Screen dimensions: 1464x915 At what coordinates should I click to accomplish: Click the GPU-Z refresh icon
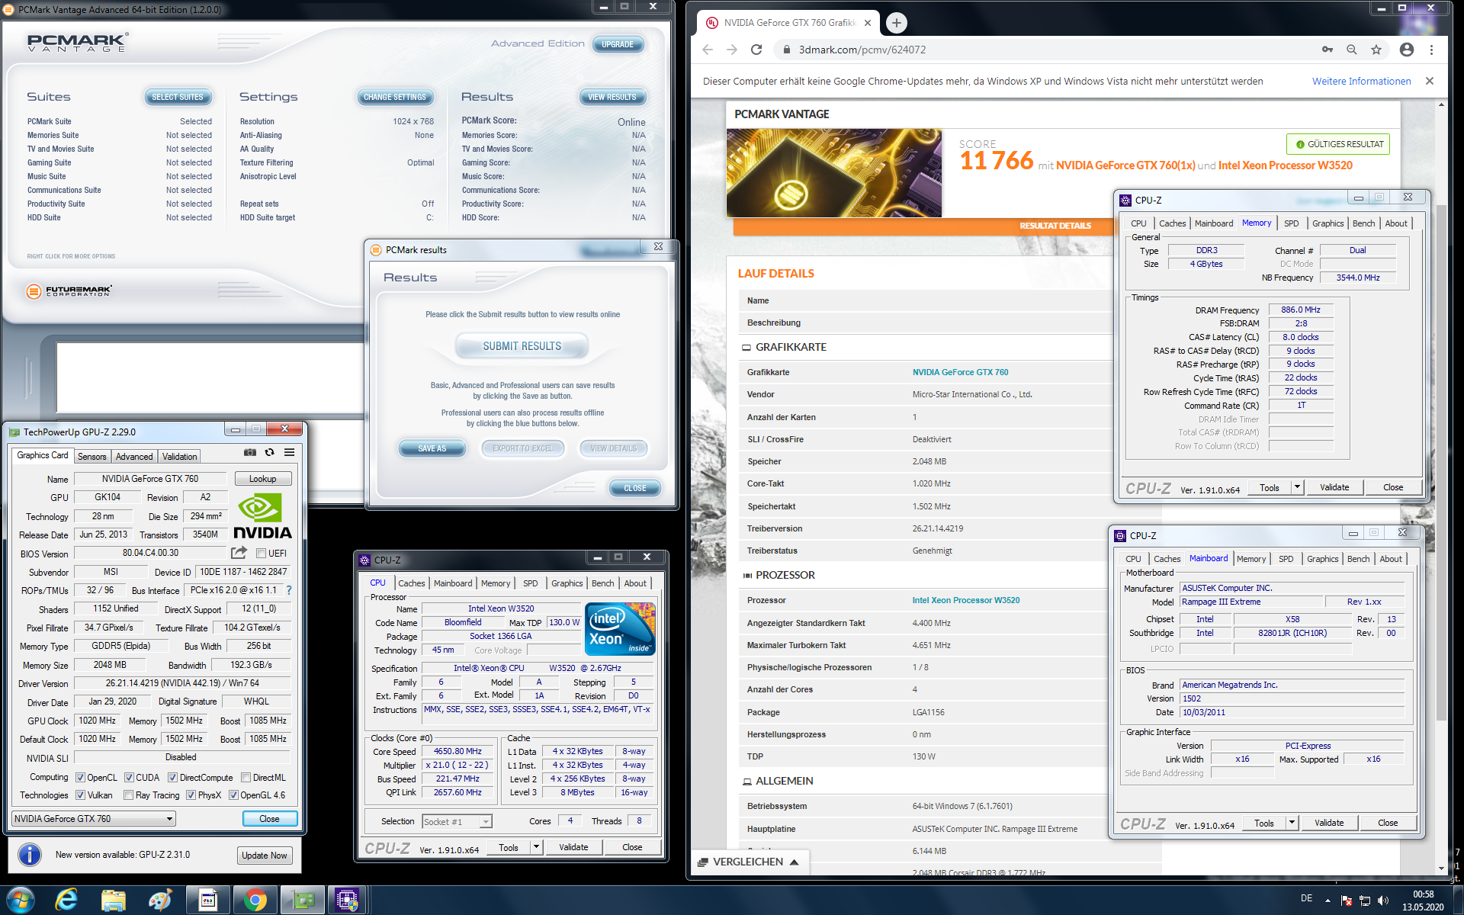pos(269,452)
